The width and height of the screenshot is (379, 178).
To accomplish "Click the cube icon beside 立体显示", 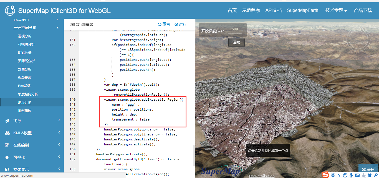I will 7,169.
